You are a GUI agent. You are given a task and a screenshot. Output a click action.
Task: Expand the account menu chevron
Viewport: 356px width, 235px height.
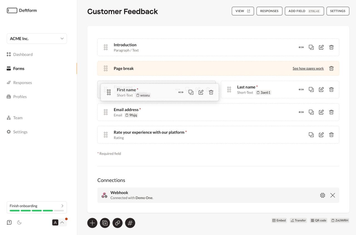pyautogui.click(x=62, y=222)
